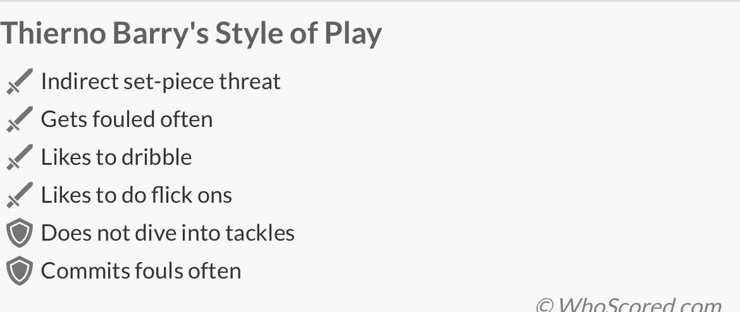
Task: Click Does not dive into tackles text
Action: click(168, 233)
